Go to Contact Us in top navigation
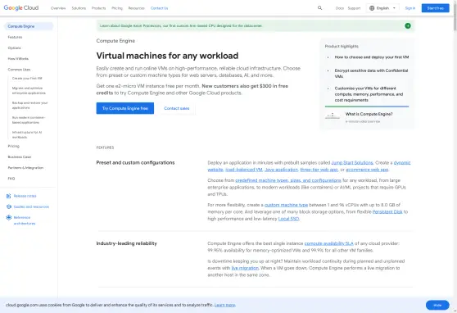This screenshot has height=313, width=457. point(159,8)
